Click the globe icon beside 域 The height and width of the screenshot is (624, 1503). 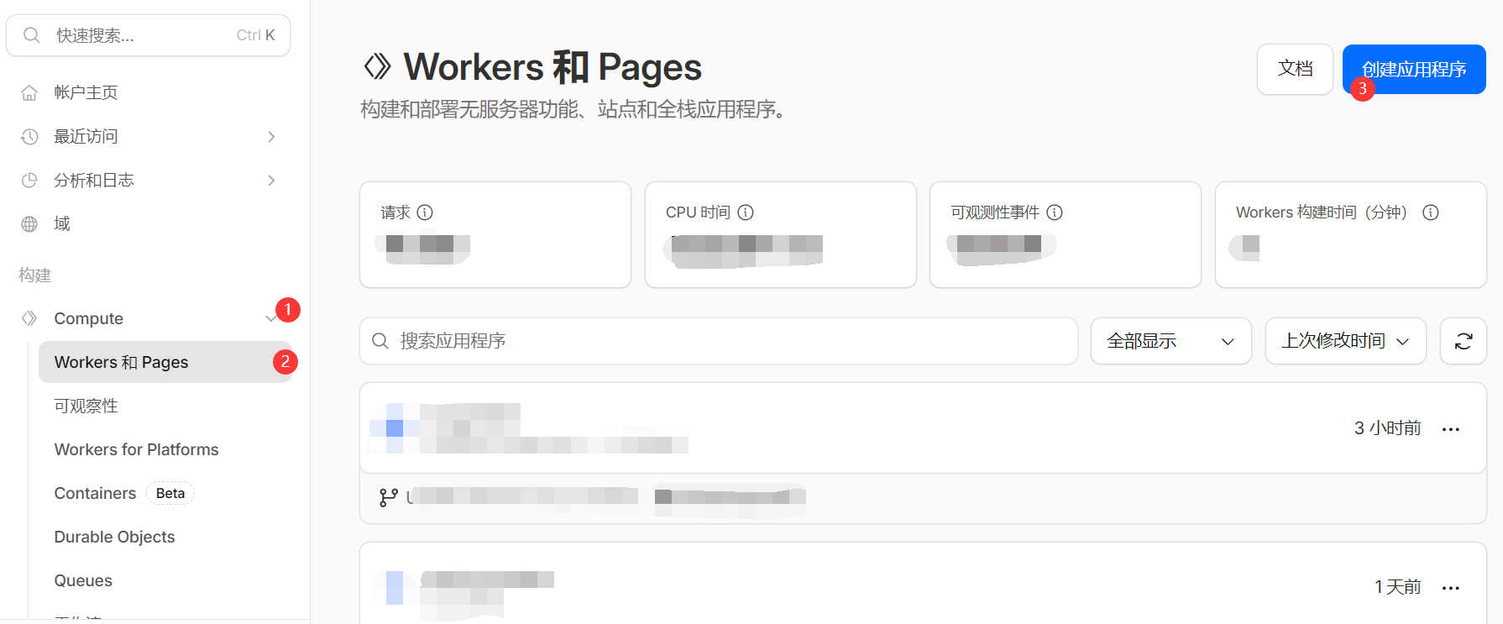tap(29, 223)
